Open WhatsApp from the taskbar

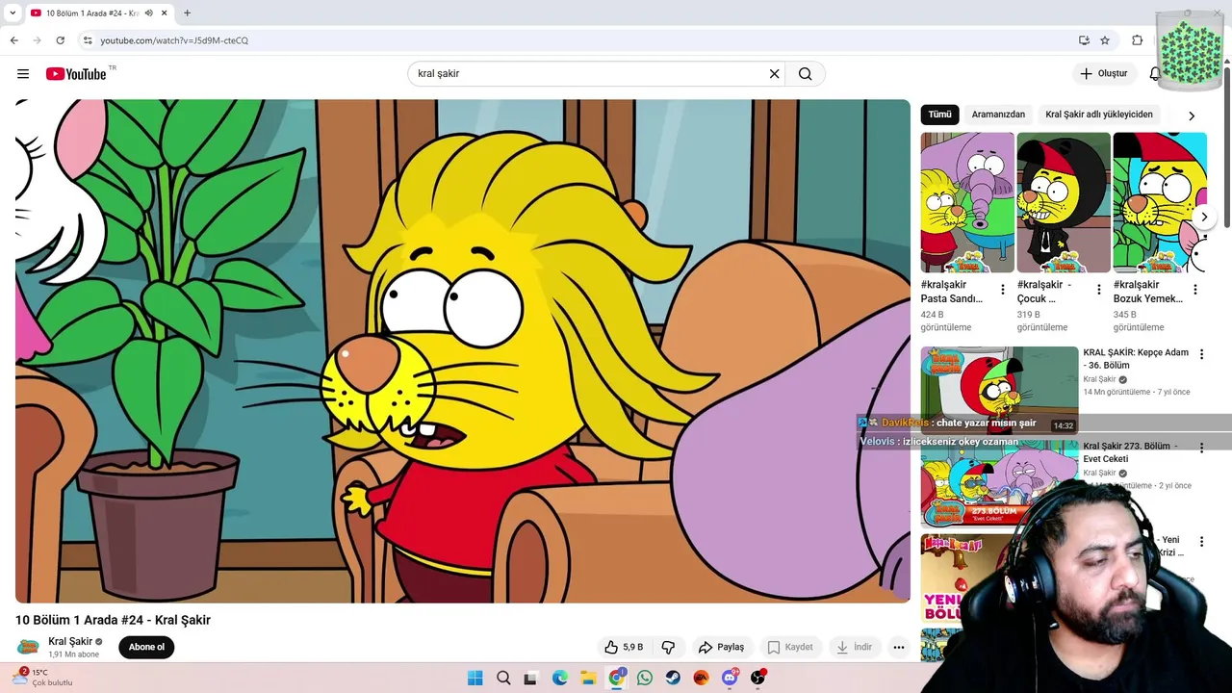(645, 678)
